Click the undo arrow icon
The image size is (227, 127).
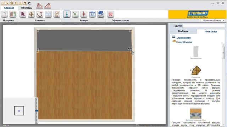pos(25,3)
